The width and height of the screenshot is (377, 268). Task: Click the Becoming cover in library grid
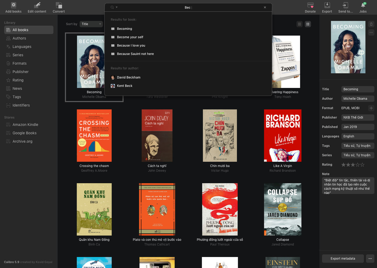pyautogui.click(x=91, y=62)
